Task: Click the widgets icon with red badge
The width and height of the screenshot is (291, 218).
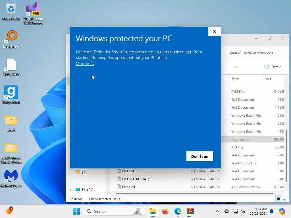Action: [9, 211]
